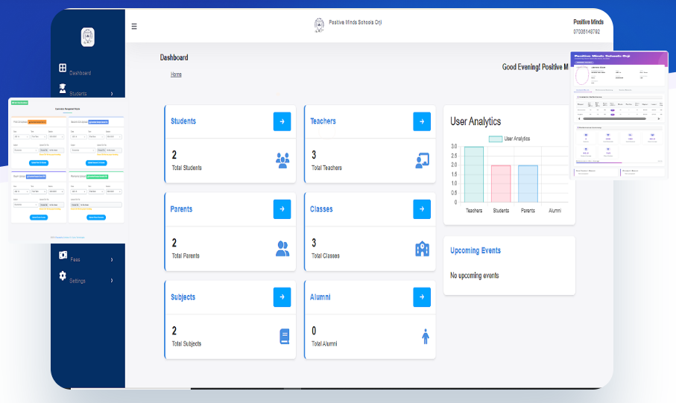676x403 pixels.
Task: Click the Fees money icon in sidebar
Action: [63, 256]
